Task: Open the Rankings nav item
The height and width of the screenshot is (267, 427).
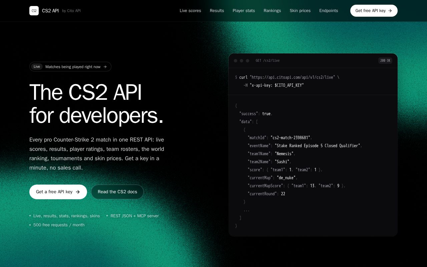Action: (x=272, y=11)
